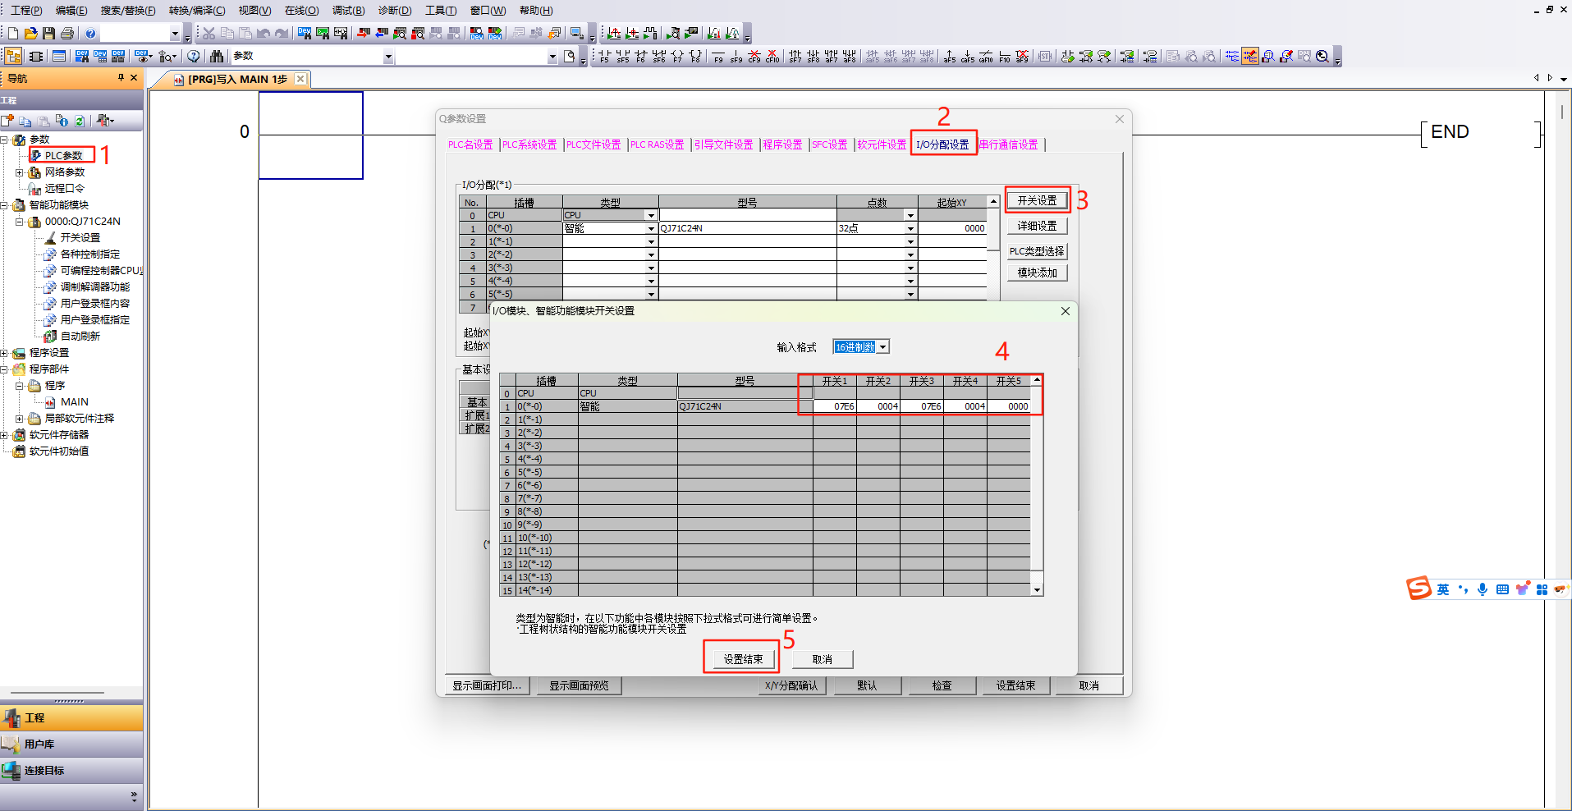Open the 输入格式 hexadecimal dropdown

pos(883,347)
